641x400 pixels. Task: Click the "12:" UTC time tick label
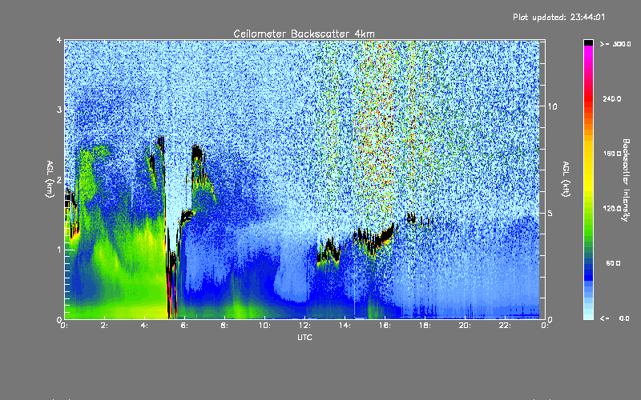coord(304,326)
